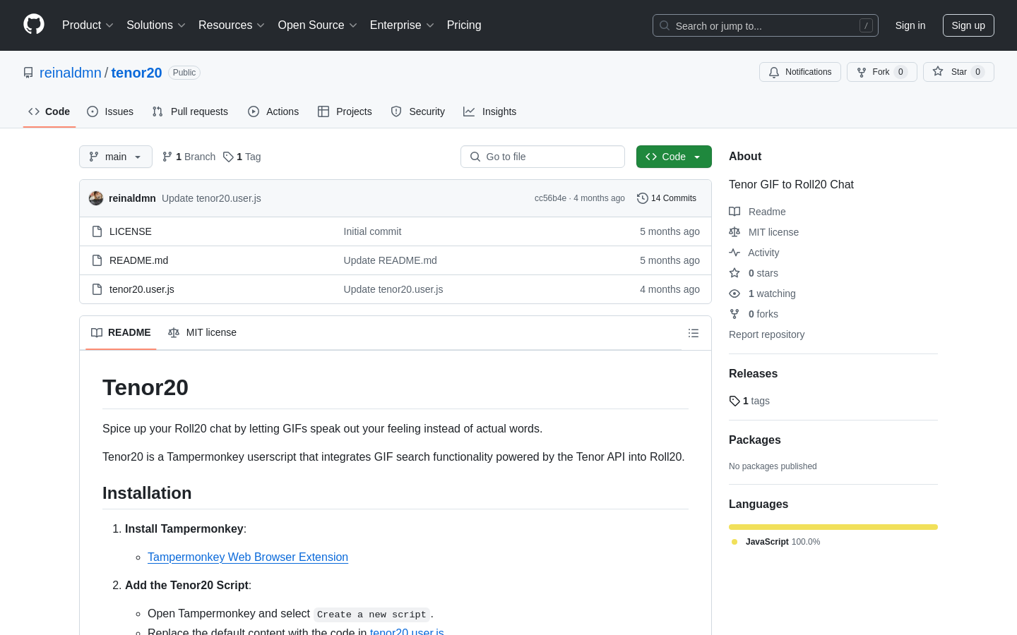Open the Packages heading link

pos(754,440)
